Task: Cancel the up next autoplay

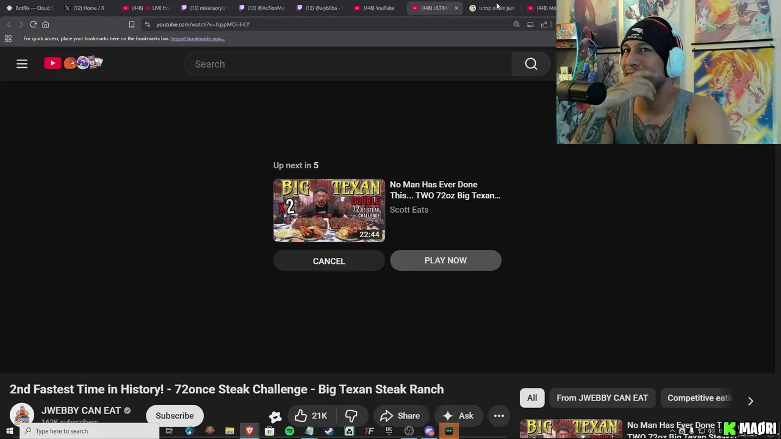Action: (329, 261)
